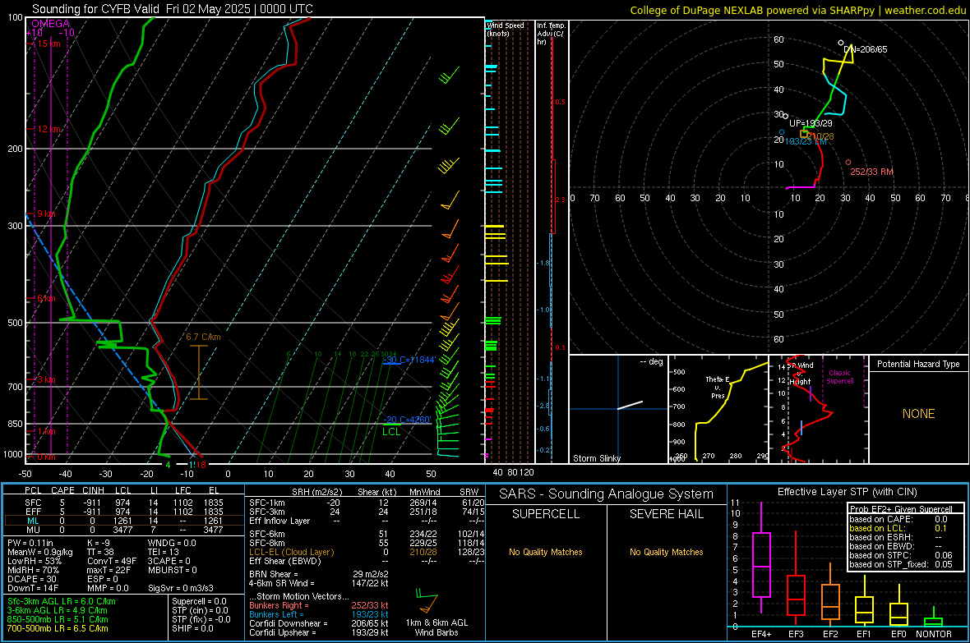Click the Effective Layer STP (with CIN) title
The width and height of the screenshot is (970, 643).
coord(847,492)
